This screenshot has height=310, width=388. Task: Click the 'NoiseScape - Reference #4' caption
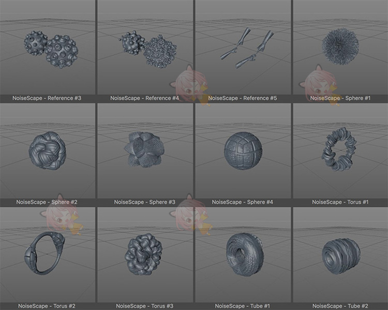pos(144,98)
